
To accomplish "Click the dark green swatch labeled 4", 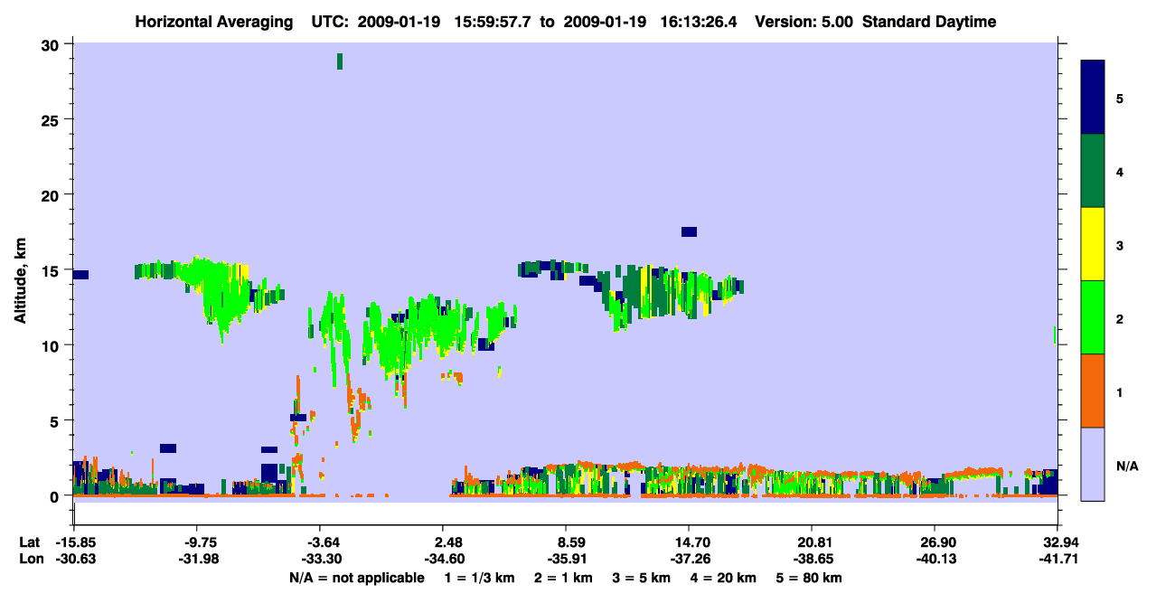I will (1093, 171).
